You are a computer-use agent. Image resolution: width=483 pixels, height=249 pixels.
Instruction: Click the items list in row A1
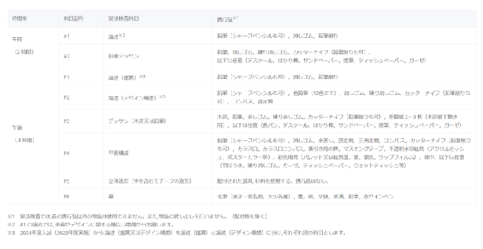pyautogui.click(x=277, y=36)
